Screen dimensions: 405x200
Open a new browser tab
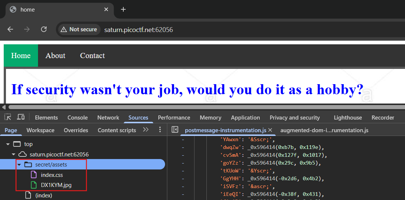click(x=123, y=10)
